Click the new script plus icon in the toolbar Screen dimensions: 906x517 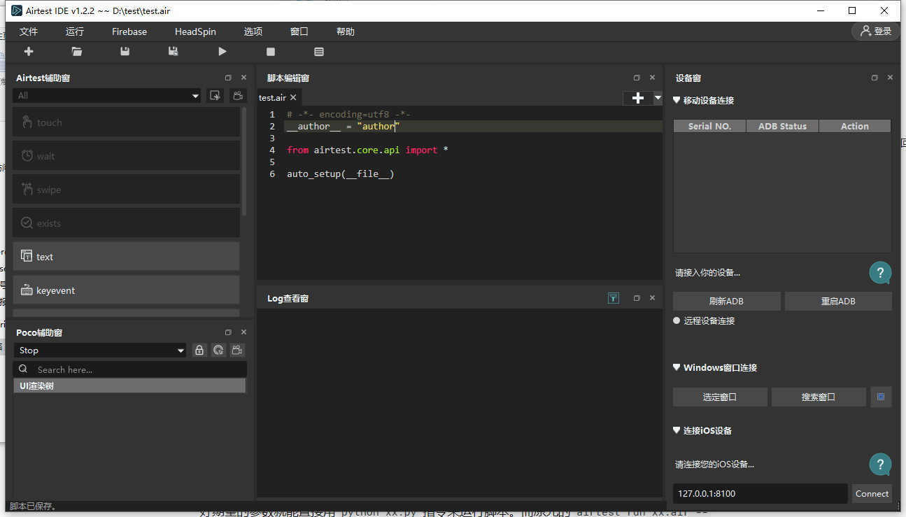[x=29, y=52]
